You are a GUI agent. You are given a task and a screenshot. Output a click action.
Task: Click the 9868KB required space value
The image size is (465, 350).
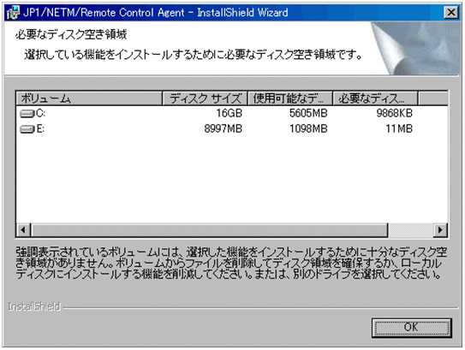(x=395, y=113)
